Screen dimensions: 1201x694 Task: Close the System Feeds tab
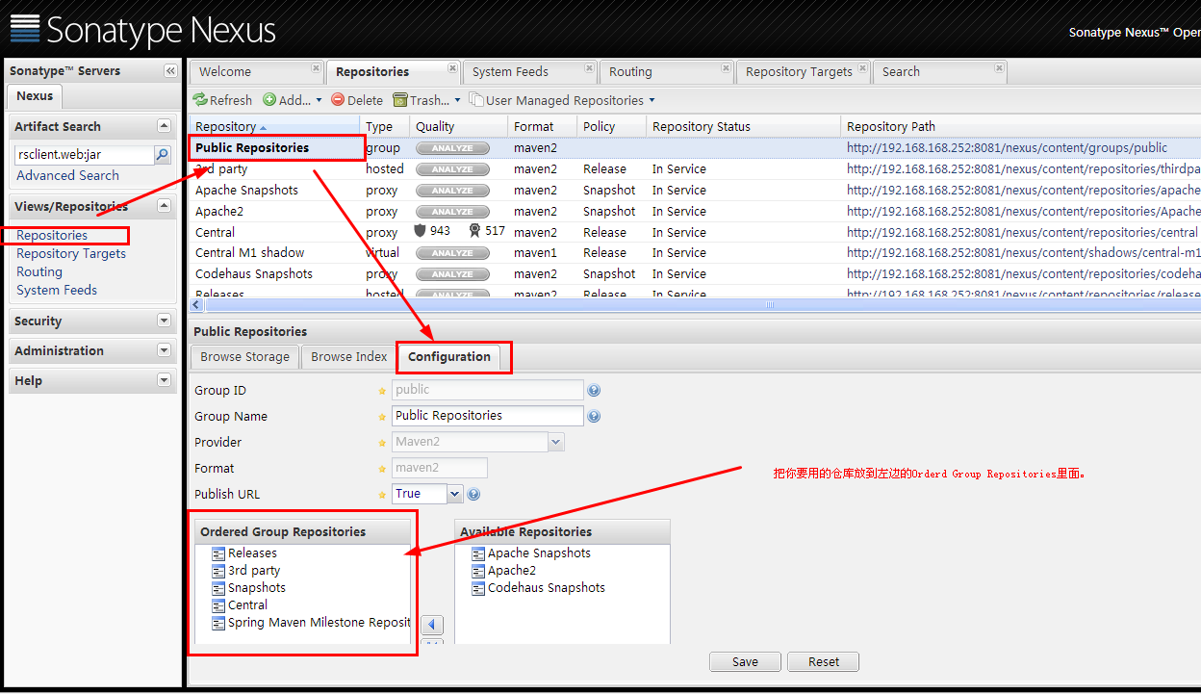(x=589, y=67)
